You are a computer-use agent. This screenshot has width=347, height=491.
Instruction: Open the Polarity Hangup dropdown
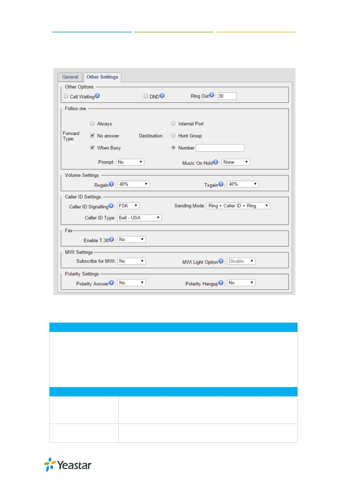coord(241,283)
